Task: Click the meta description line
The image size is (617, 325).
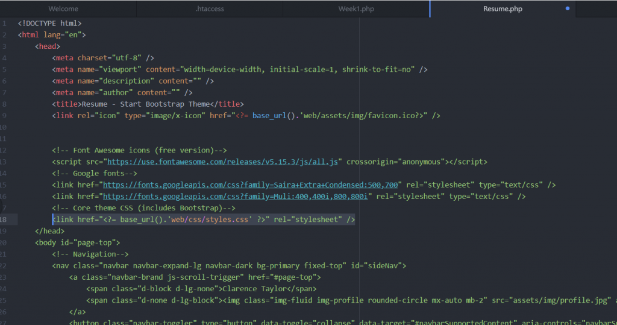Action: pos(133,81)
